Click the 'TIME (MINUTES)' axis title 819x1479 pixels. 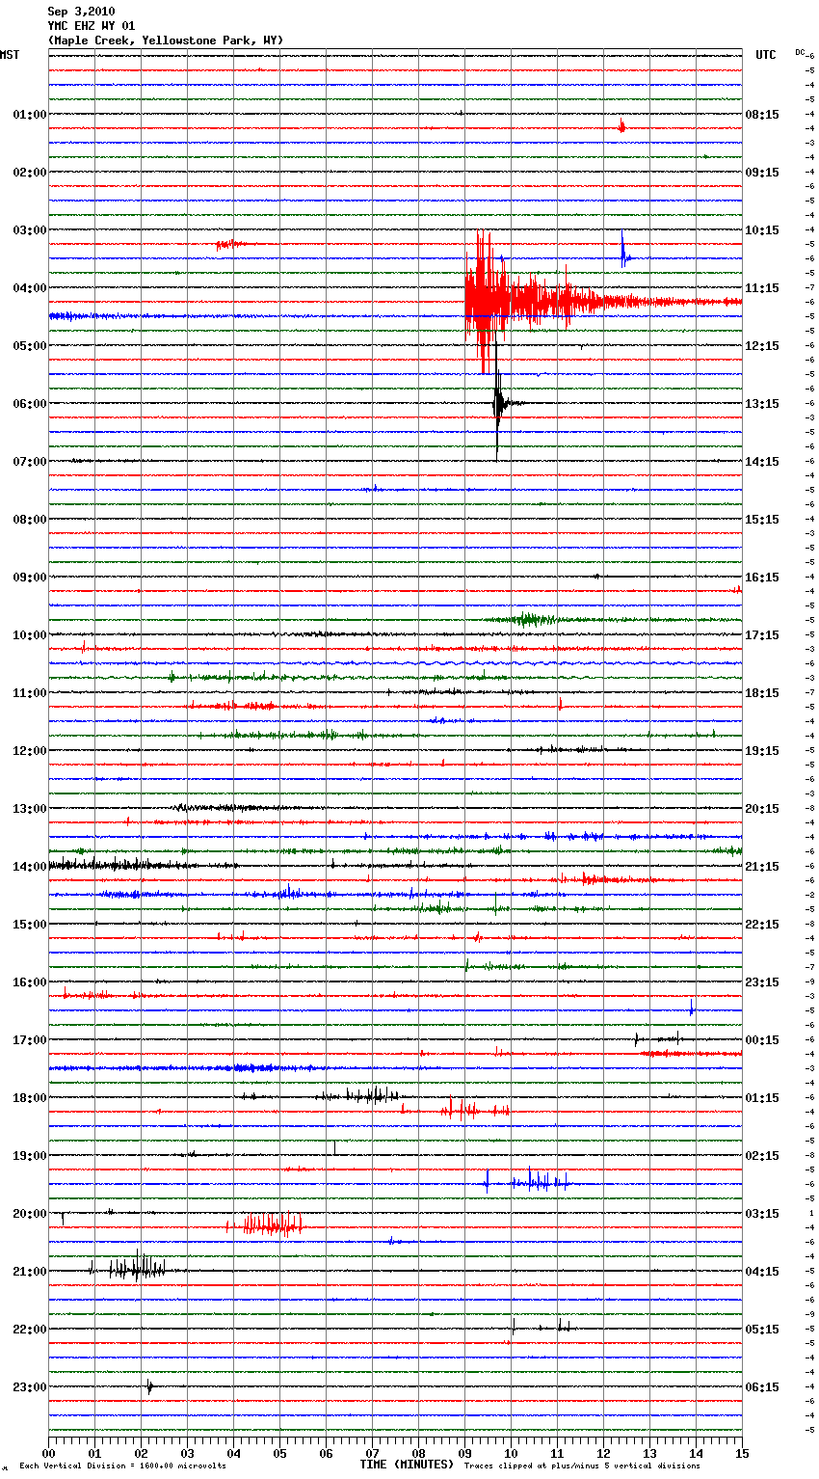click(x=407, y=1465)
